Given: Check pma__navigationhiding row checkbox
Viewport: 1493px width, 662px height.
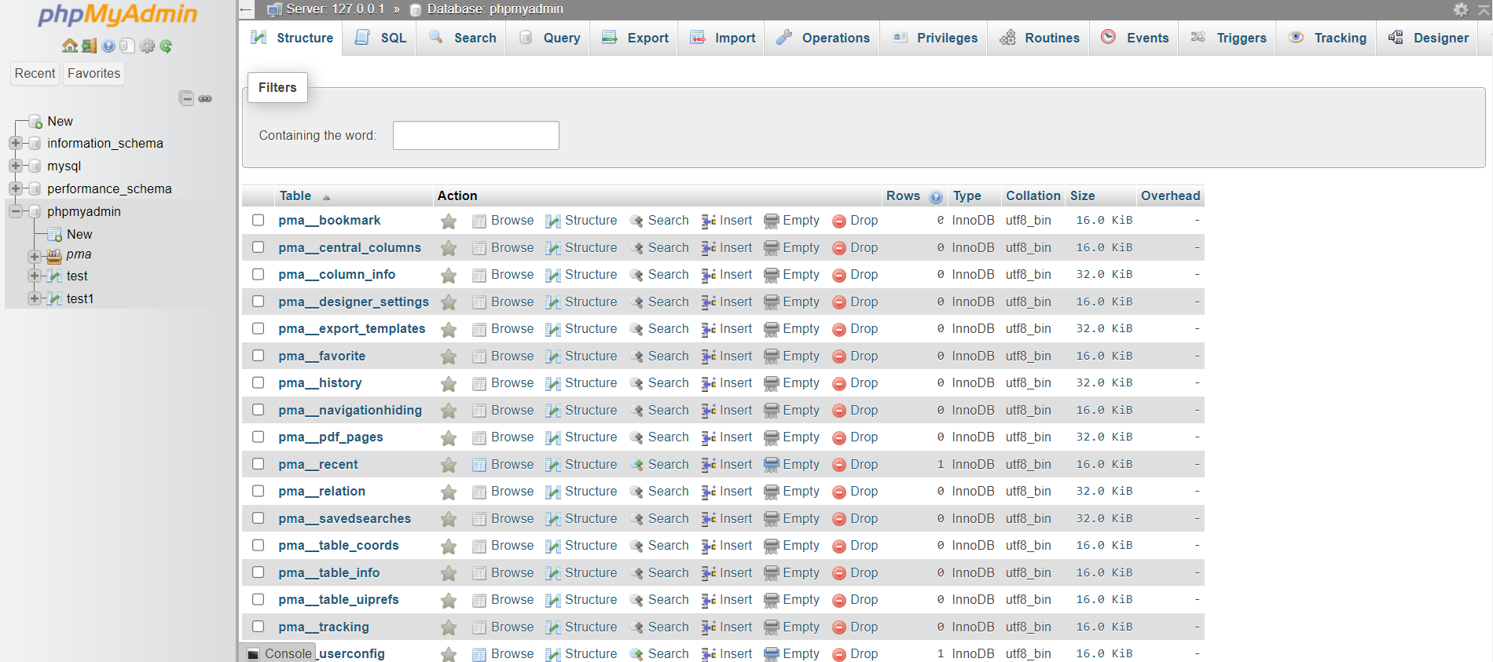Looking at the screenshot, I should tap(258, 410).
